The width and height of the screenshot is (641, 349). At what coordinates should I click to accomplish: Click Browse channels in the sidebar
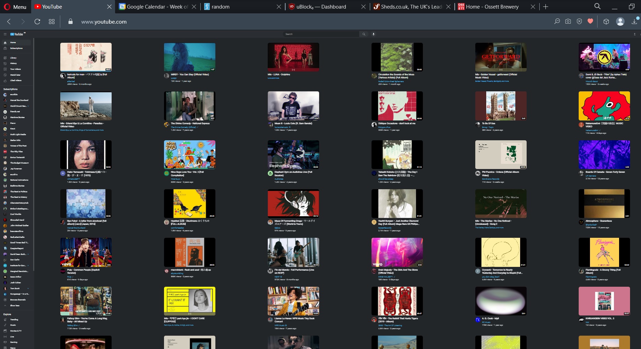[17, 300]
